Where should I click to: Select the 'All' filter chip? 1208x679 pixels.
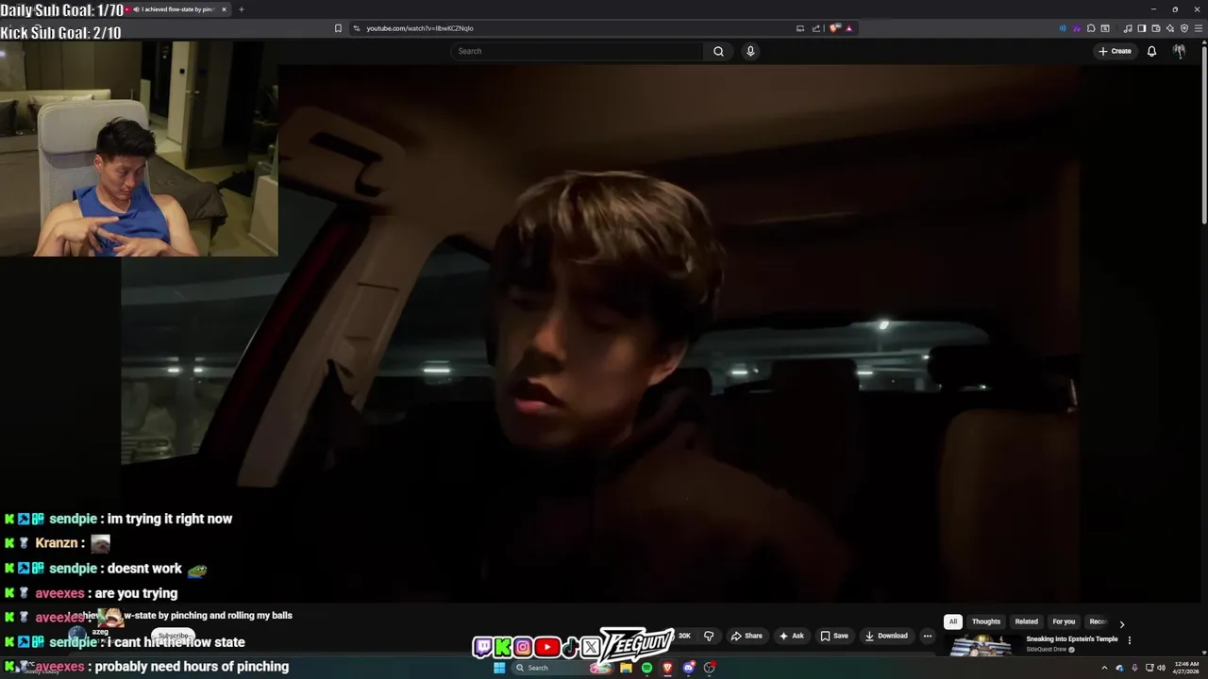[x=953, y=621]
